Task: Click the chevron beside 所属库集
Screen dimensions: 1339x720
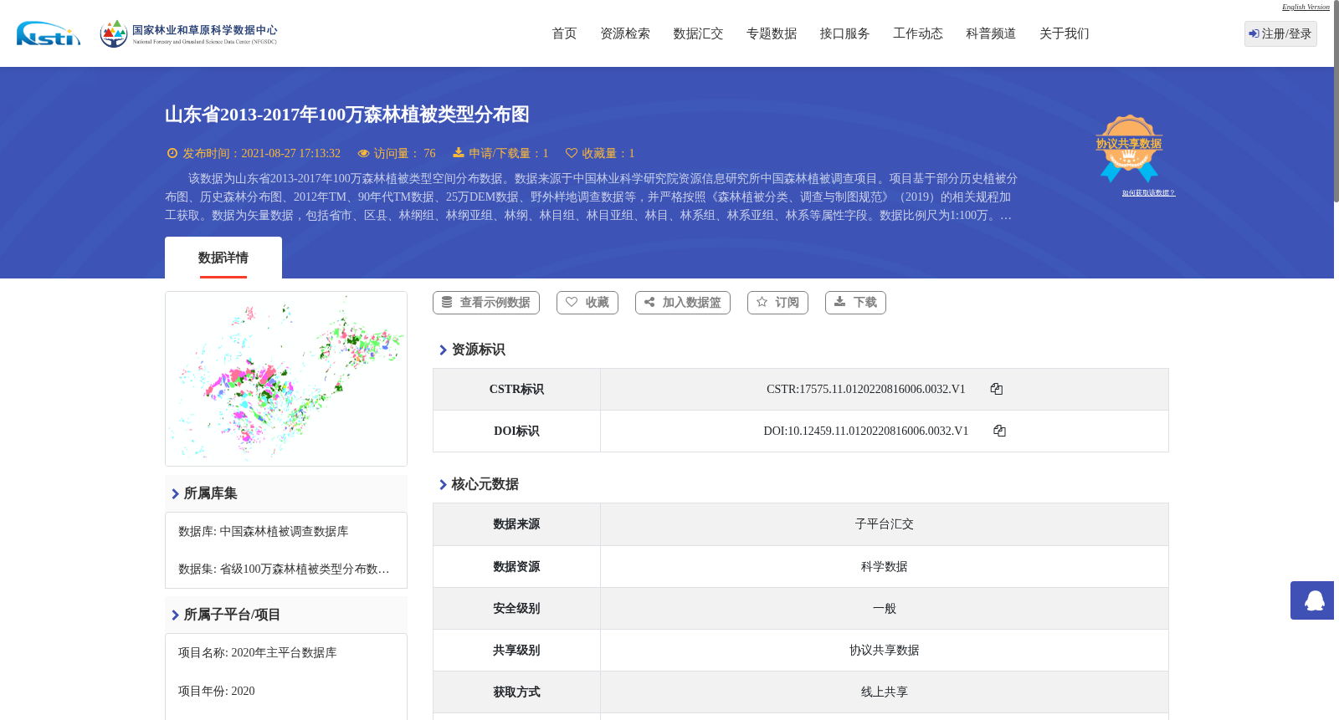Action: pos(175,493)
